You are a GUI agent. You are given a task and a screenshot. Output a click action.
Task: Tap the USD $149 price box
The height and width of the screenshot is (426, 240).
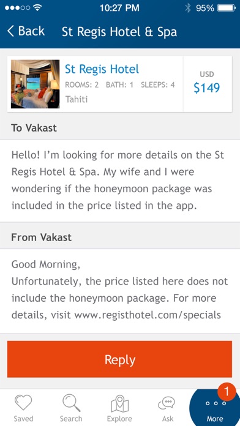pos(208,84)
